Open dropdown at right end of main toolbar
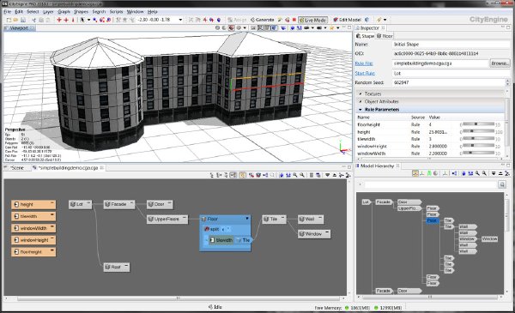515x313 pixels. (x=385, y=20)
